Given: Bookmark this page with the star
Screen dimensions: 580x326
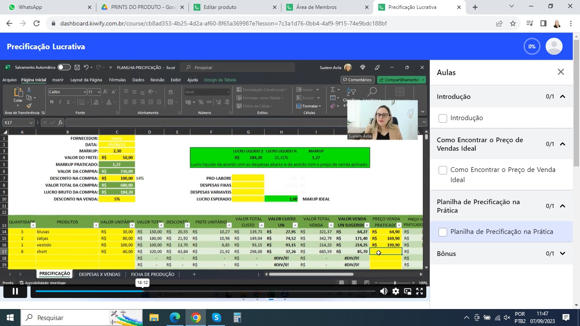Looking at the screenshot, I should click(x=512, y=23).
